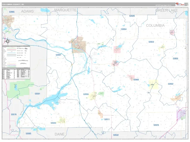Click the map legend symbol box
Image resolution: width=190 pixels, height=142 pixels.
point(16,57)
